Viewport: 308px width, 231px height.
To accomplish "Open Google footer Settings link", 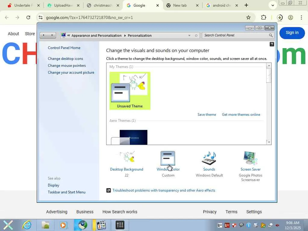I will coord(254,212).
